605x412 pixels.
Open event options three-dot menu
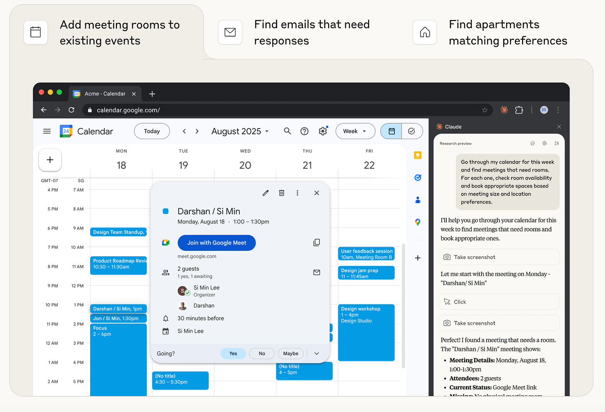pyautogui.click(x=298, y=193)
